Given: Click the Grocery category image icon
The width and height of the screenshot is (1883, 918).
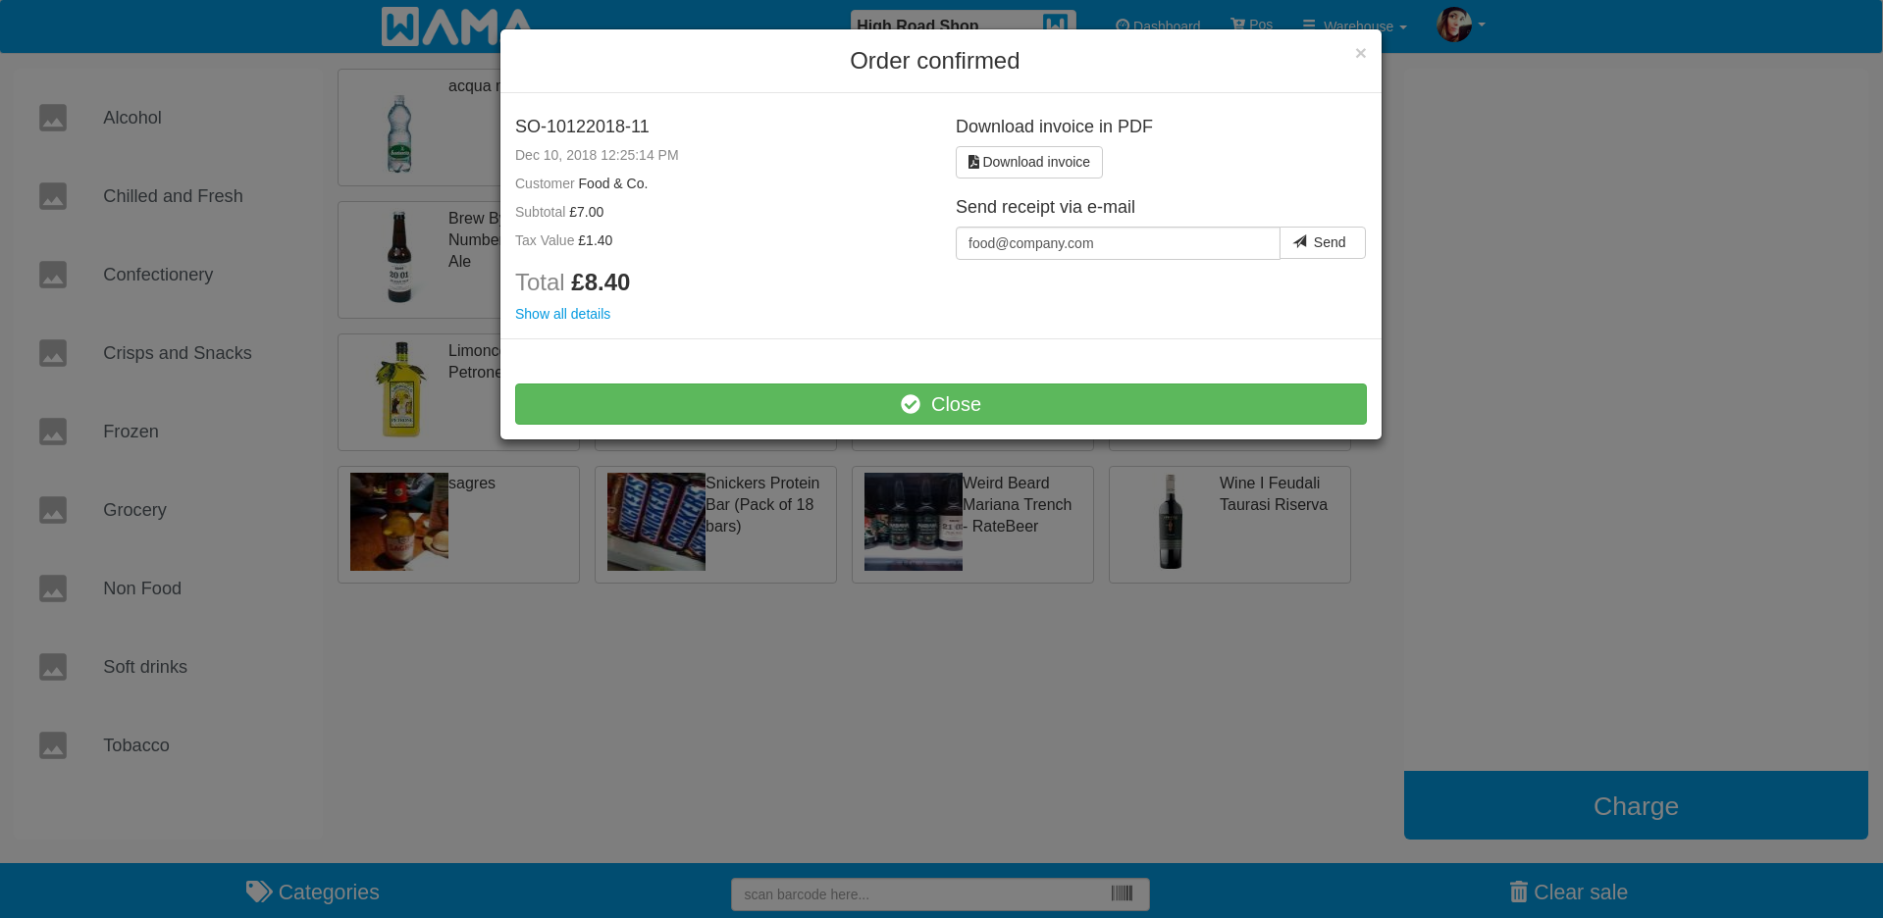Looking at the screenshot, I should coord(53,510).
